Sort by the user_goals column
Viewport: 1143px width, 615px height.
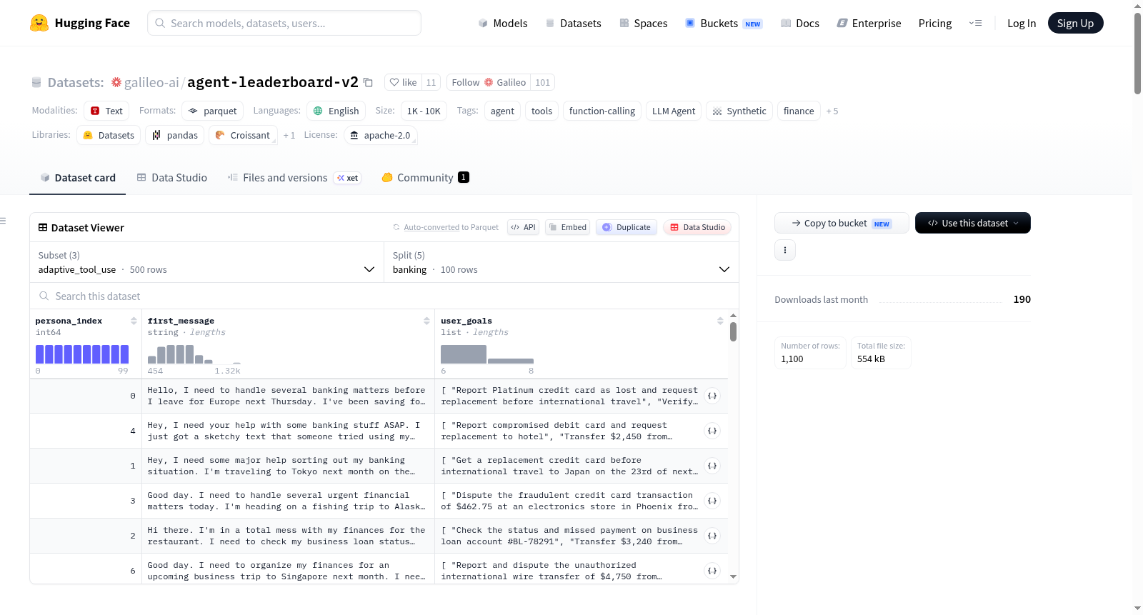[x=720, y=321]
